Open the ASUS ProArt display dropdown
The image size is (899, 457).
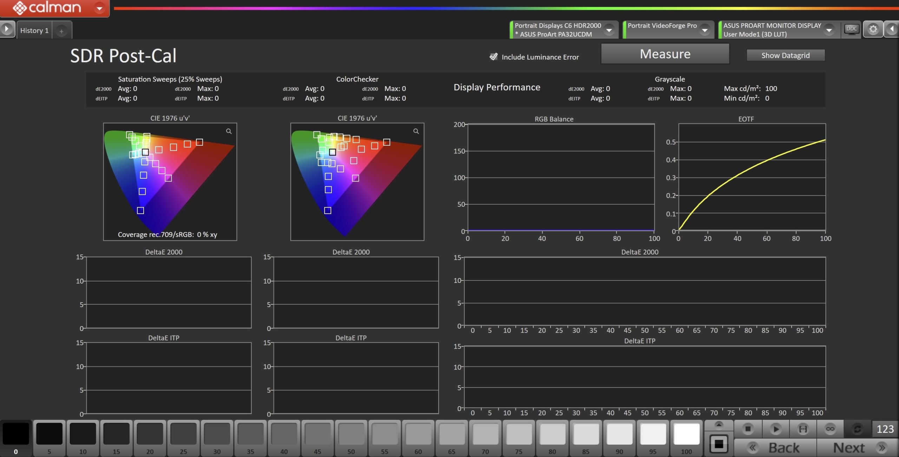[x=829, y=30]
